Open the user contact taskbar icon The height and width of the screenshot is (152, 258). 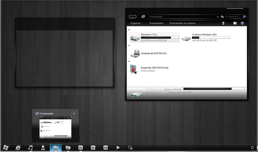click(x=43, y=148)
